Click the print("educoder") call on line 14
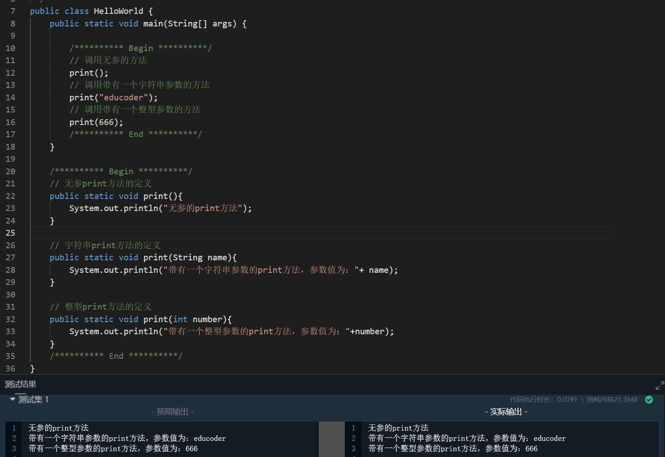The width and height of the screenshot is (665, 457). pyautogui.click(x=113, y=97)
